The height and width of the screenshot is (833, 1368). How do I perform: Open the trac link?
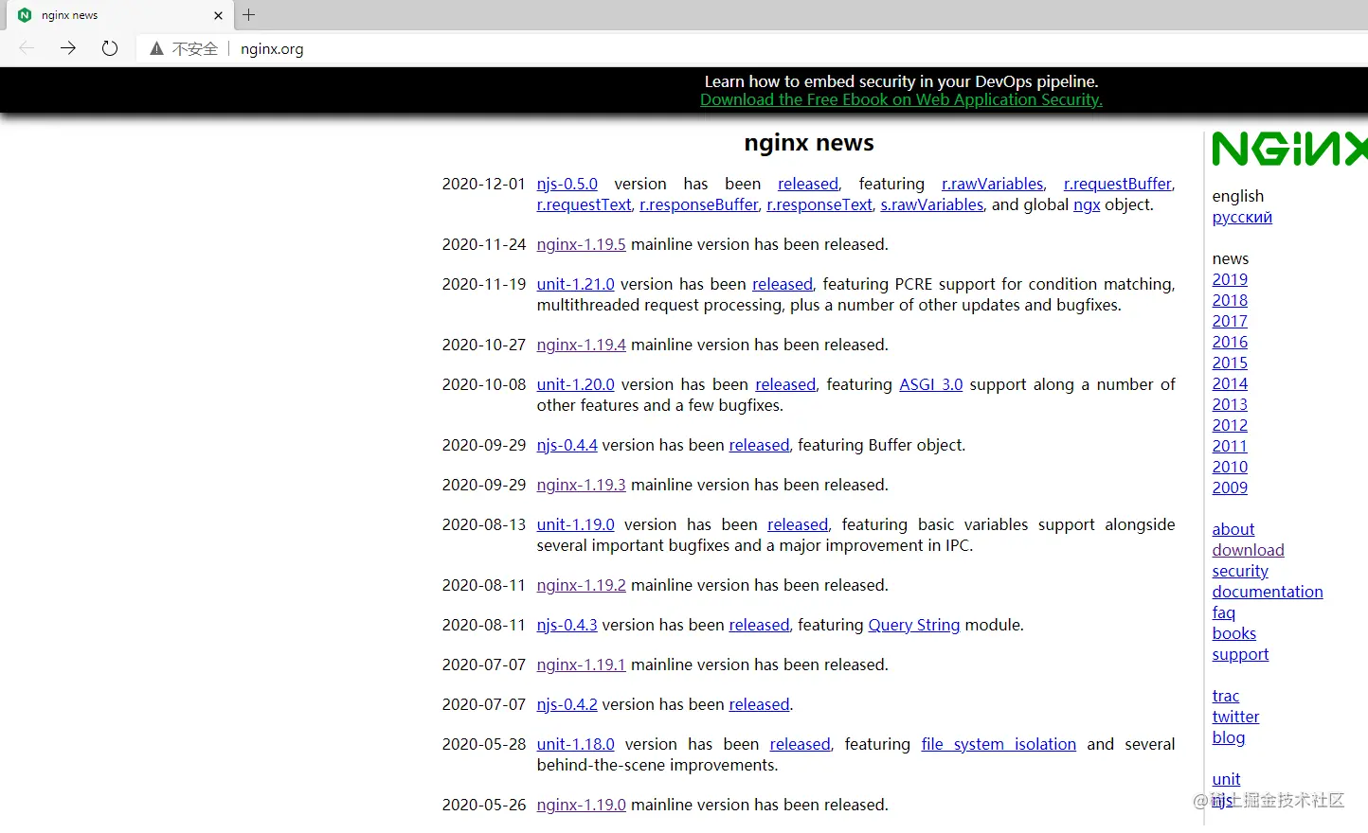click(x=1225, y=697)
